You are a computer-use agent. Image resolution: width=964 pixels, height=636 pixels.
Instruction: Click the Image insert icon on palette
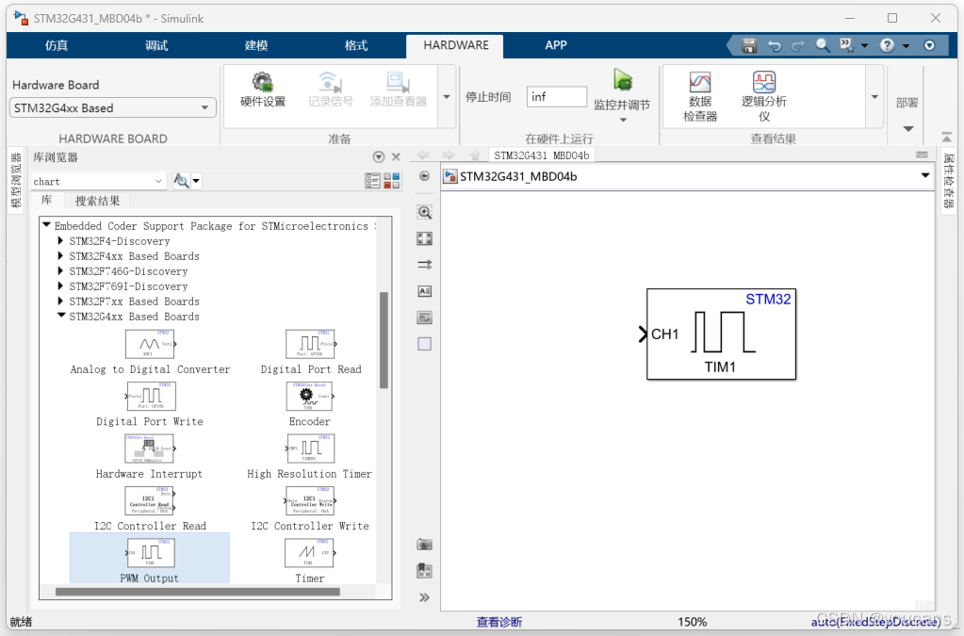tap(424, 318)
